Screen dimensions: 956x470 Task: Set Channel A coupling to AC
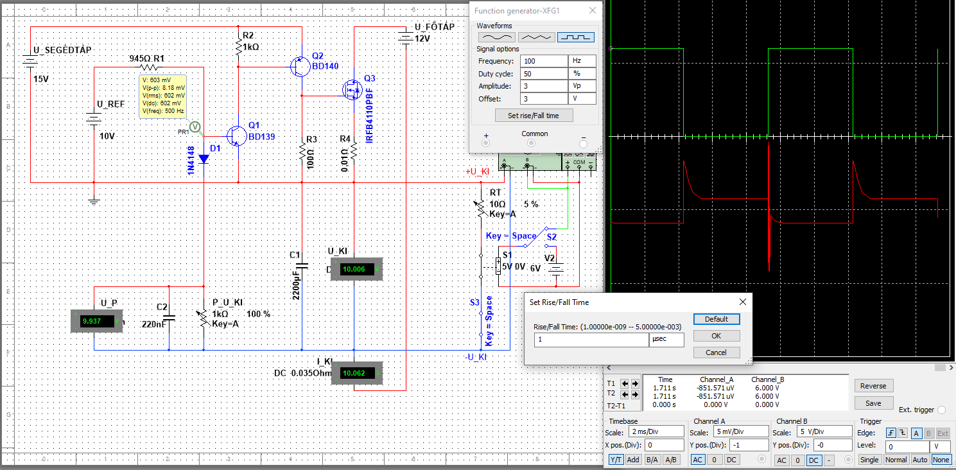(x=698, y=460)
